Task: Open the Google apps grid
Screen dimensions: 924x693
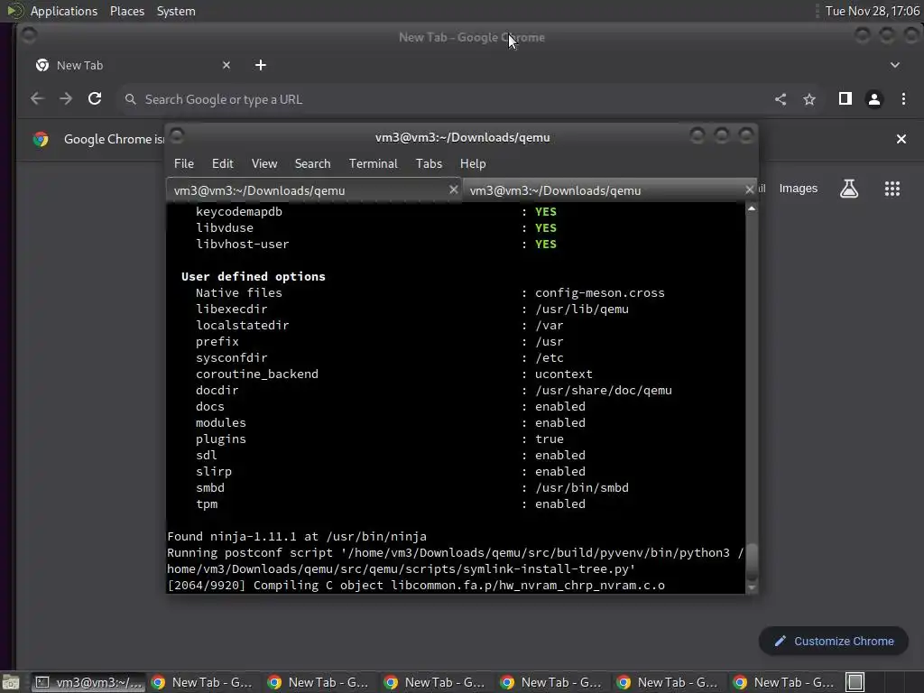Action: (x=892, y=189)
